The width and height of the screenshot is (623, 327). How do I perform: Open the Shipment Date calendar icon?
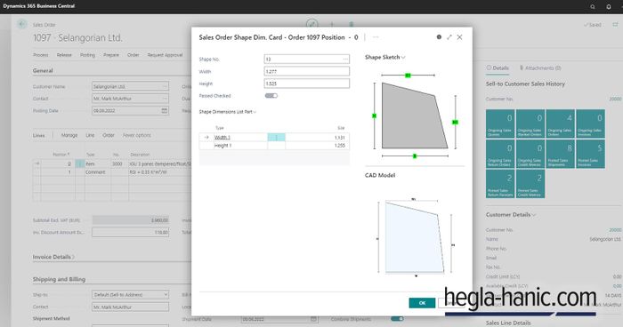pyautogui.click(x=313, y=319)
